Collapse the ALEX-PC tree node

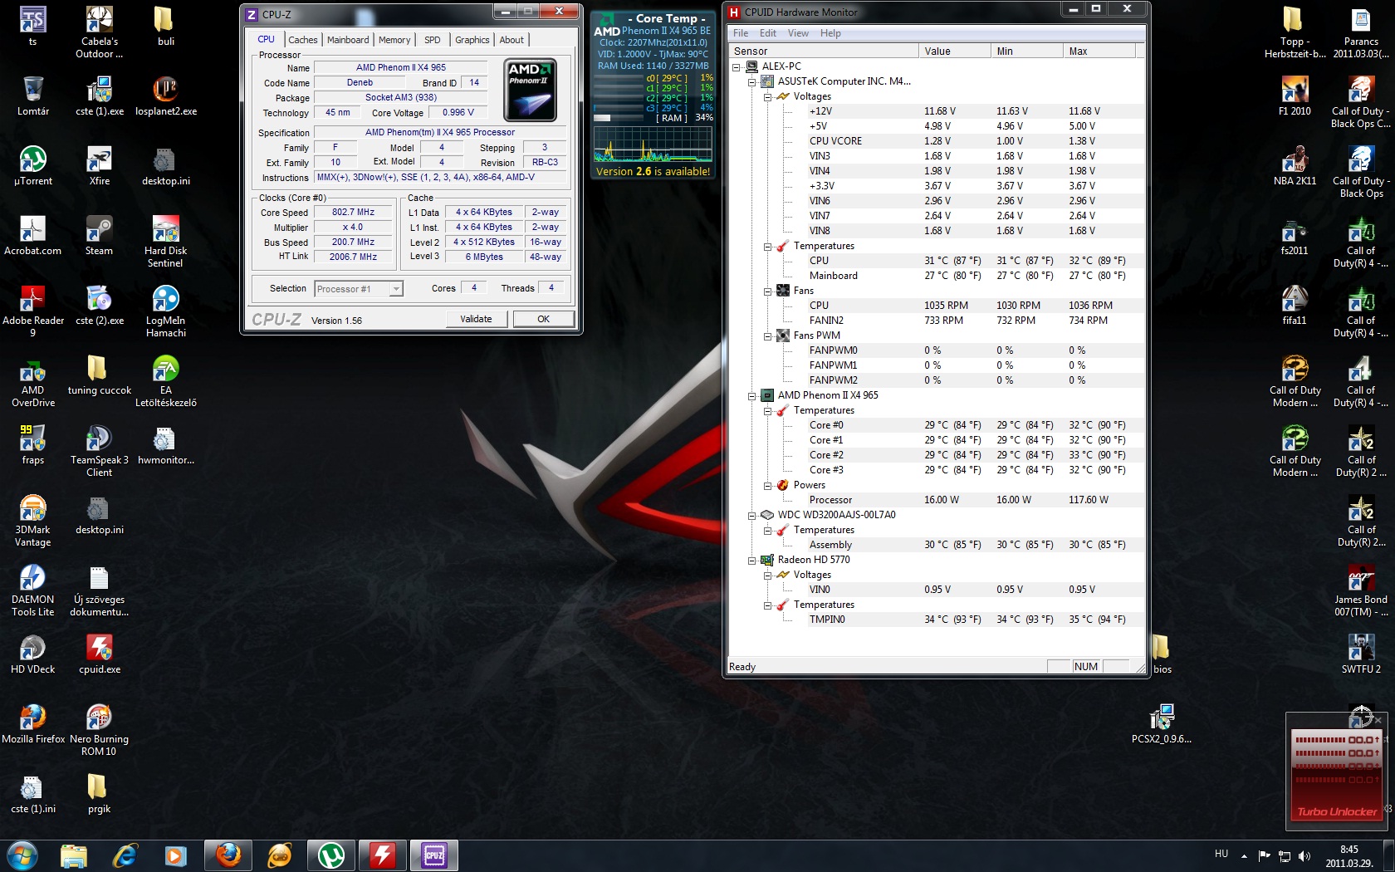736,67
